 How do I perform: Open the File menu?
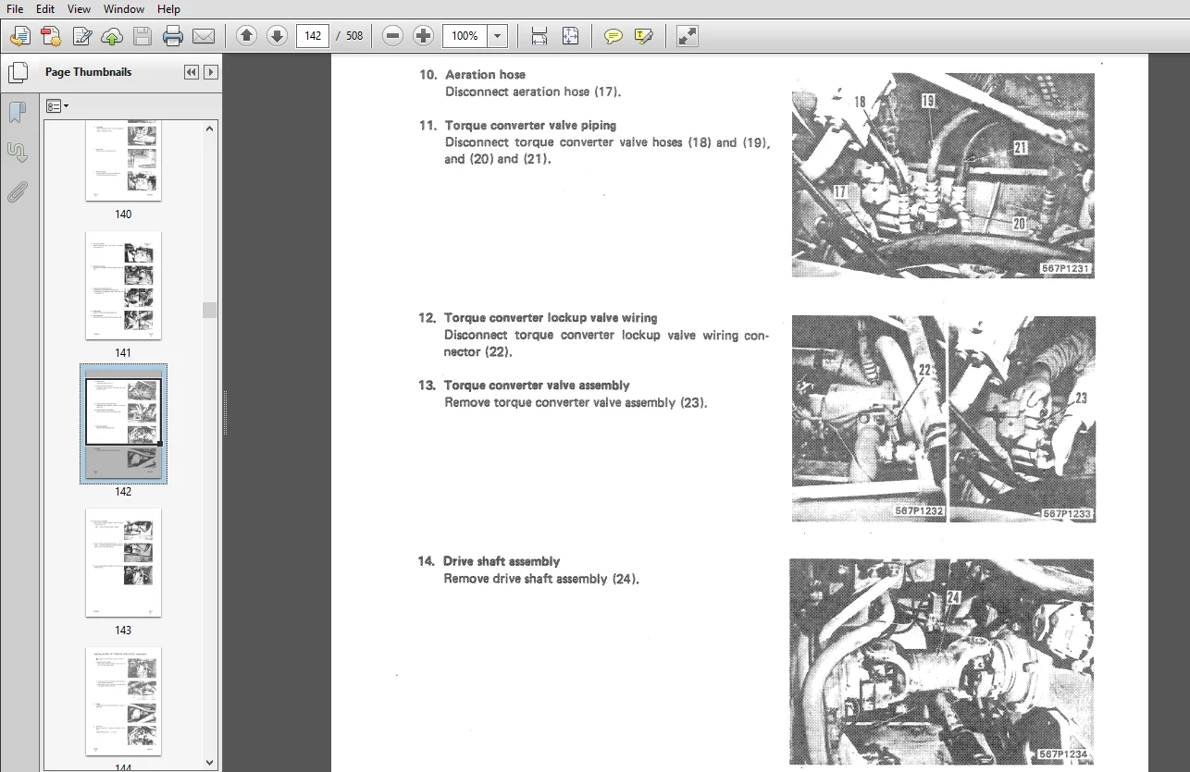click(x=15, y=8)
